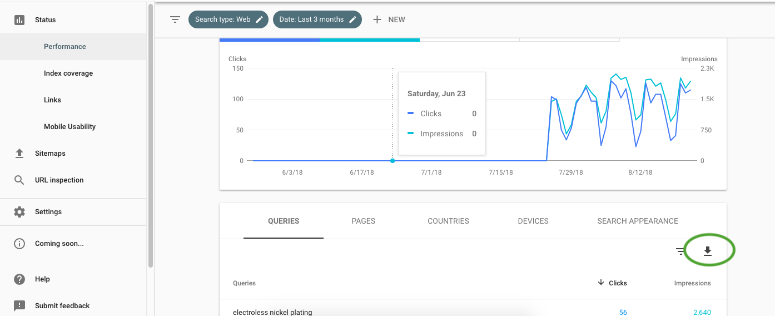Switch to SEARCH APPEARANCE tab
This screenshot has width=775, height=316.
coord(638,221)
